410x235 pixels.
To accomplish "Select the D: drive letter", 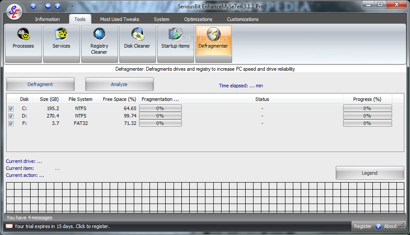I will (x=24, y=116).
